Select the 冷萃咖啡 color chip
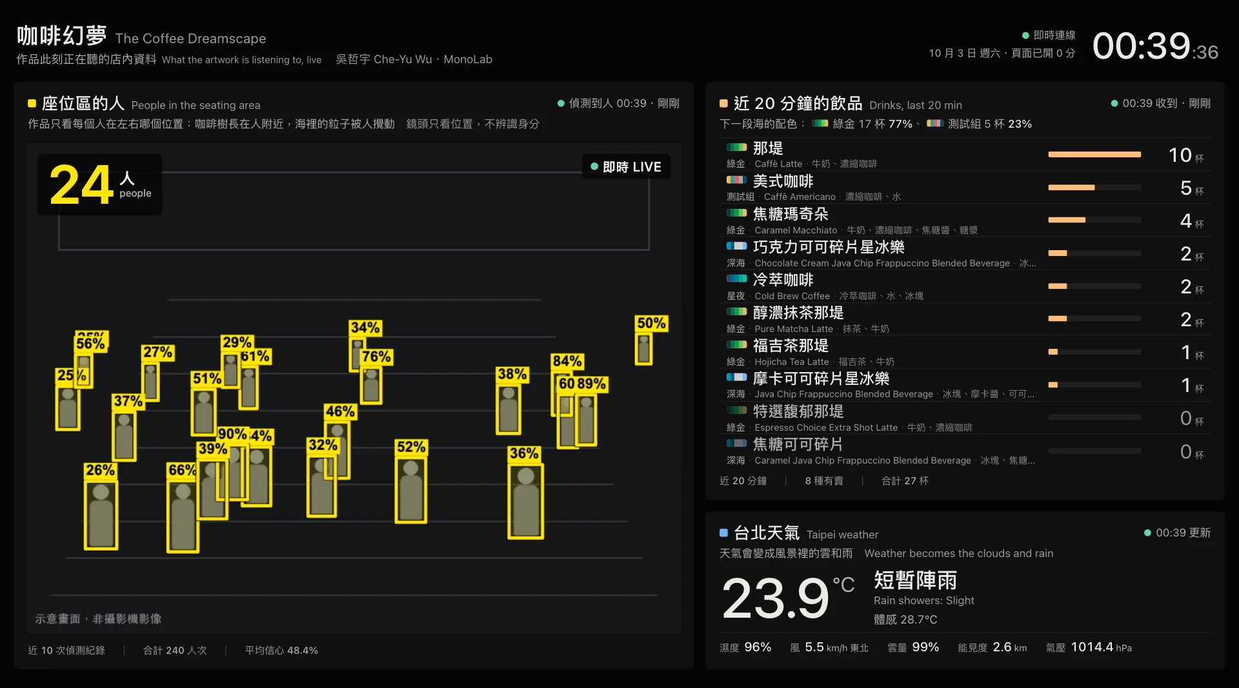 click(x=736, y=279)
